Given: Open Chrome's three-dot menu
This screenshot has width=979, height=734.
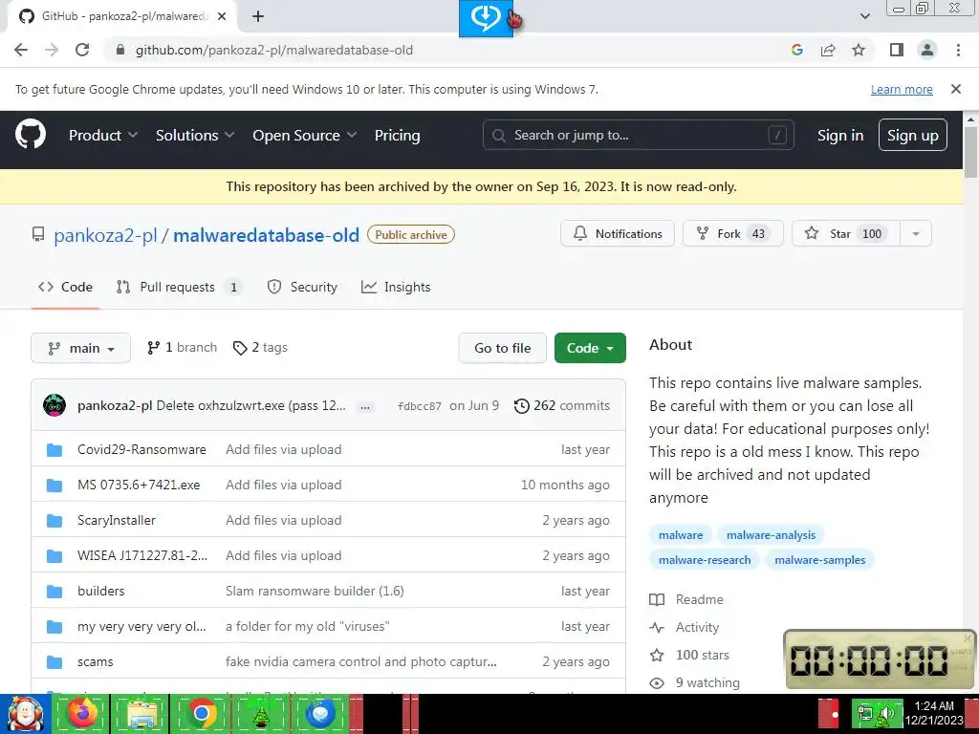Looking at the screenshot, I should point(958,50).
